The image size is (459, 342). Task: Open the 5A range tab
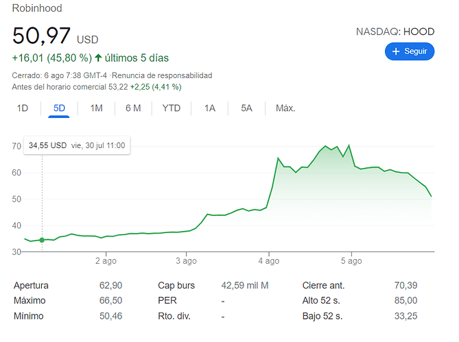coord(246,108)
